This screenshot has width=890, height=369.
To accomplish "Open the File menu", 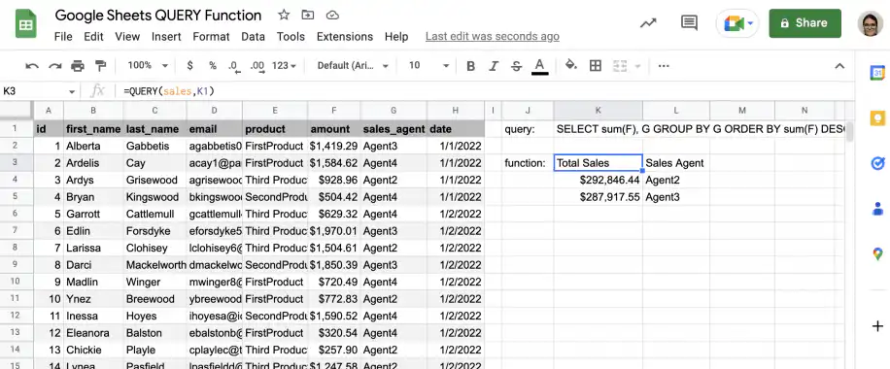I will [x=63, y=36].
